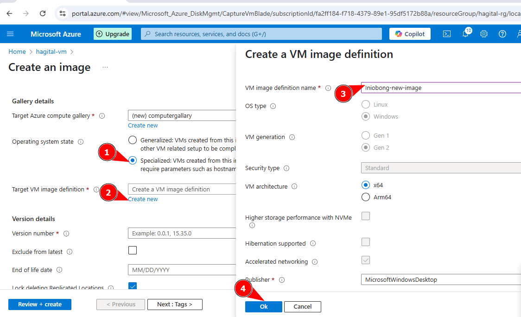Open the Security type dropdown
Viewport: 521px width, 317px height.
pos(441,168)
